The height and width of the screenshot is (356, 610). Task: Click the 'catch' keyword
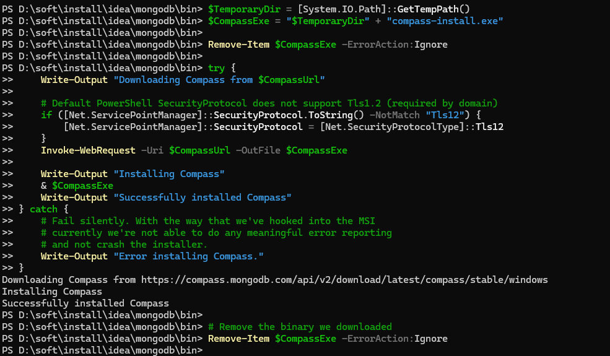[43, 209]
